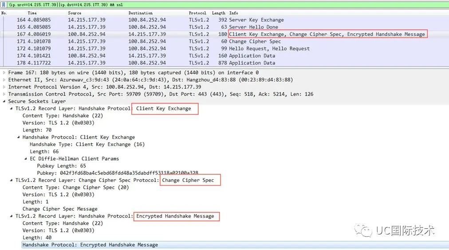This screenshot has height=250, width=449.
Task: Sort packets by the No. column header
Action: pos(4,13)
